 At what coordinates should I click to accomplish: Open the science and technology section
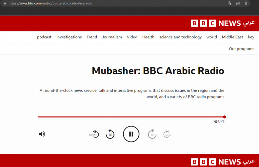pos(180,37)
